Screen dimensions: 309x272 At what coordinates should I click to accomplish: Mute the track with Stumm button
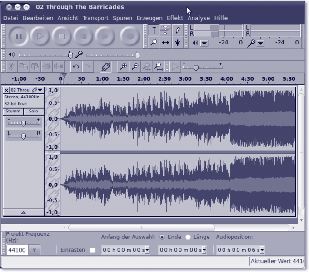13,111
